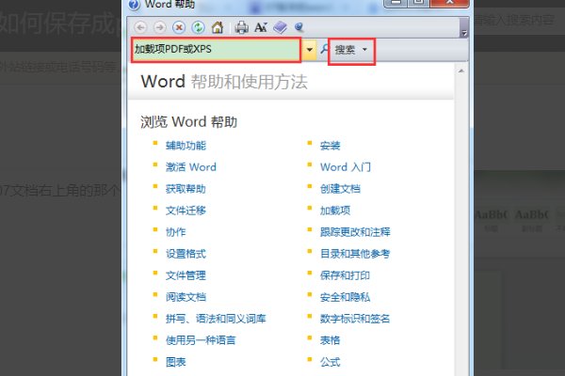This screenshot has width=565, height=376.
Task: Open the 跟踪更改和注释 help topic
Action: [x=355, y=232]
